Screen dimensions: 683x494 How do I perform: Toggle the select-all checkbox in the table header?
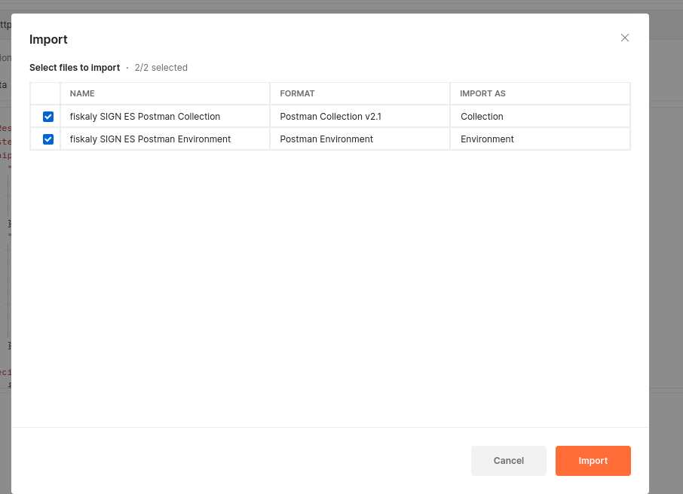tap(47, 93)
